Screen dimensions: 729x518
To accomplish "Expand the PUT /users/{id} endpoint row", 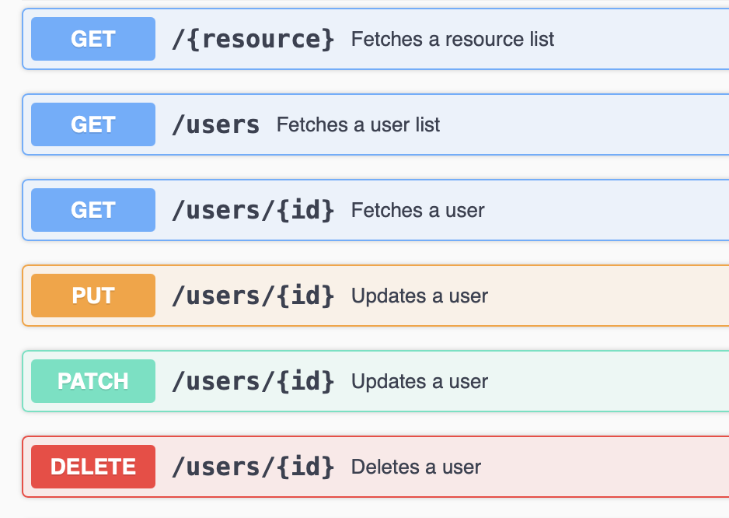I will point(544,296).
